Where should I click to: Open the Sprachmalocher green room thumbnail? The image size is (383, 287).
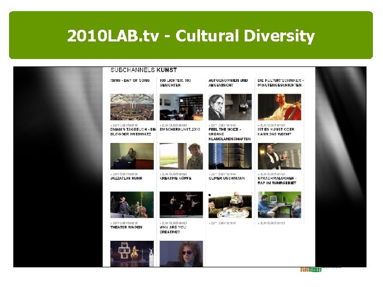click(279, 205)
